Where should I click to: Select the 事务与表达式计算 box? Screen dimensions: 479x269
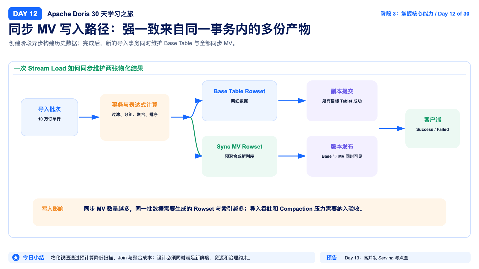point(135,117)
